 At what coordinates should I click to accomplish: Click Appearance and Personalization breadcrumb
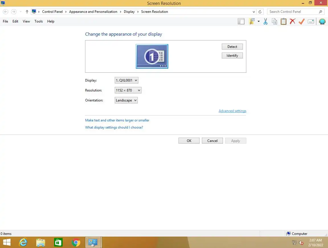(93, 12)
